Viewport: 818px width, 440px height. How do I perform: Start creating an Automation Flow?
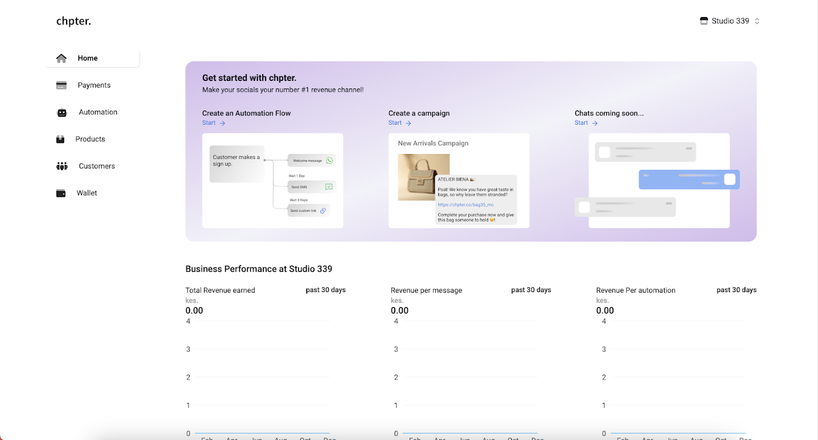[214, 123]
